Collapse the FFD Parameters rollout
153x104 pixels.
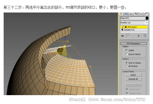click(x=133, y=44)
